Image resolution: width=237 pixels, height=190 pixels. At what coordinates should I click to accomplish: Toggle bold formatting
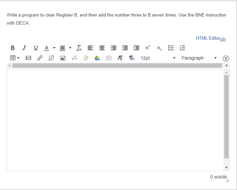[13, 48]
